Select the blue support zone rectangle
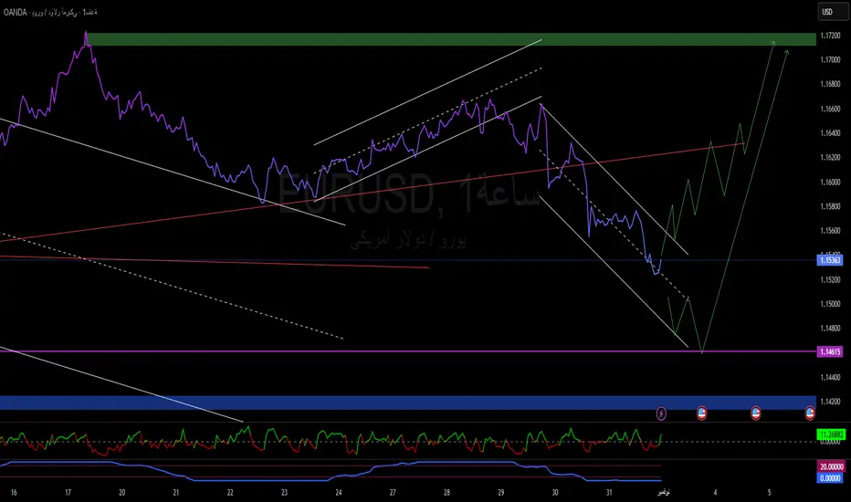Viewport: 851px width, 502px height. (x=407, y=403)
